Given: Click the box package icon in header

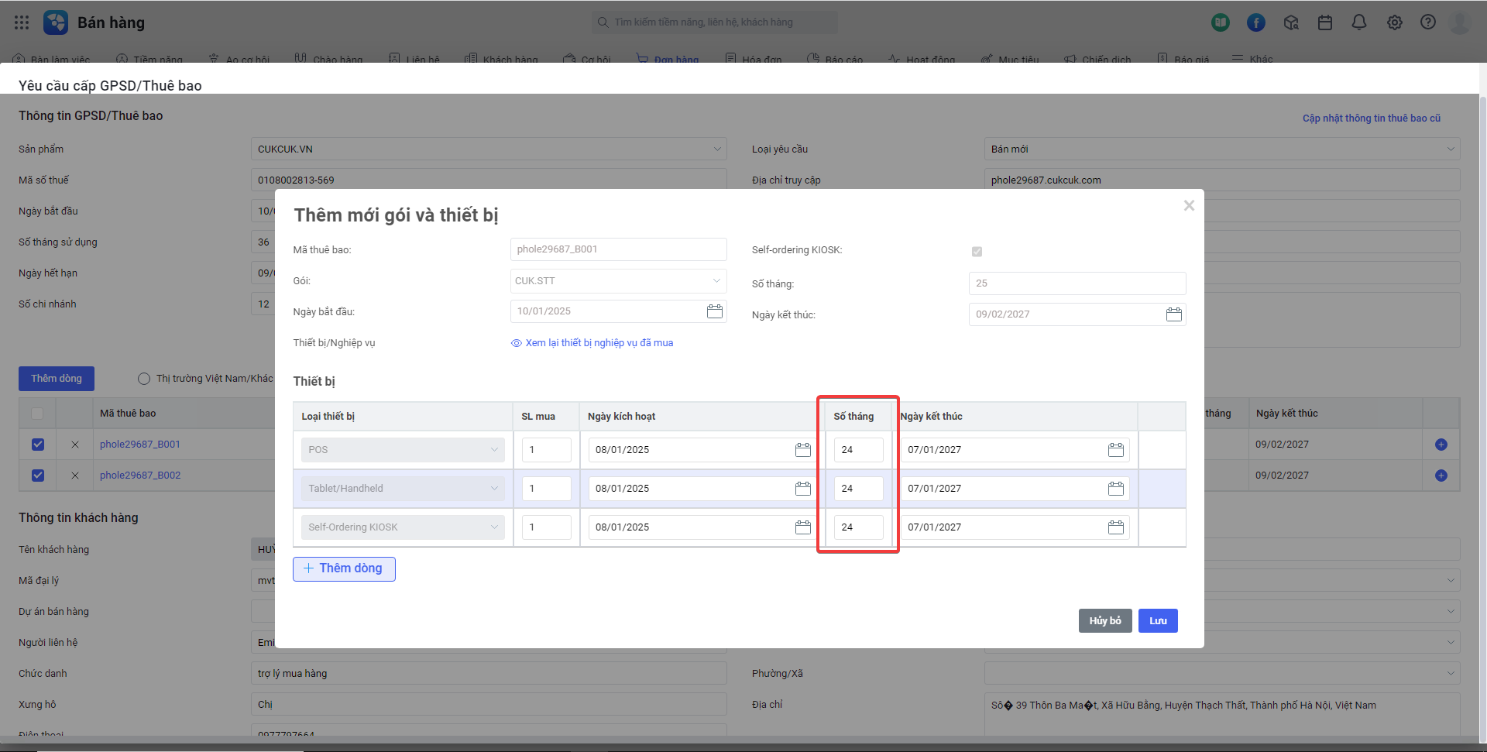Looking at the screenshot, I should point(1291,22).
